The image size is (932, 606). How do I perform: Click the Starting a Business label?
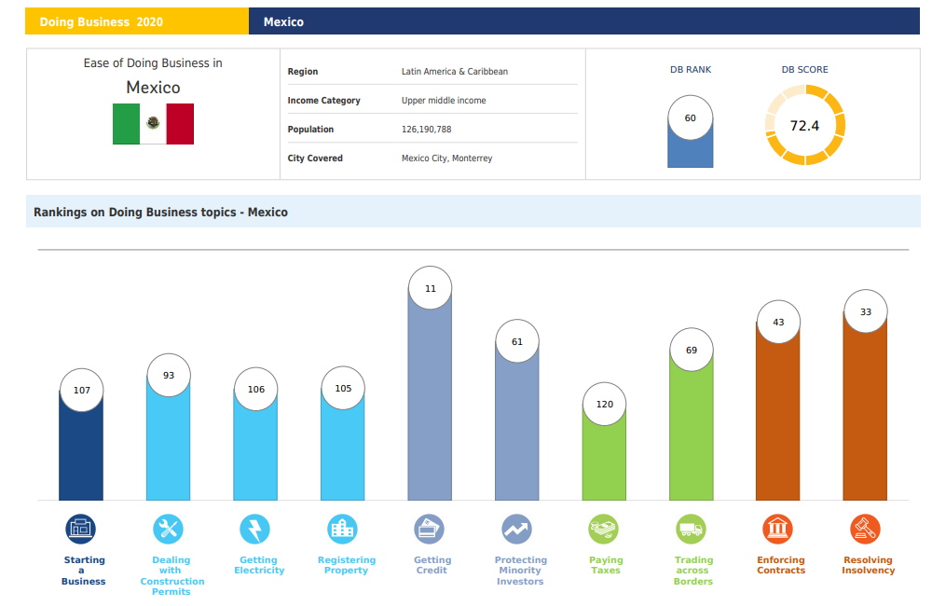point(84,571)
